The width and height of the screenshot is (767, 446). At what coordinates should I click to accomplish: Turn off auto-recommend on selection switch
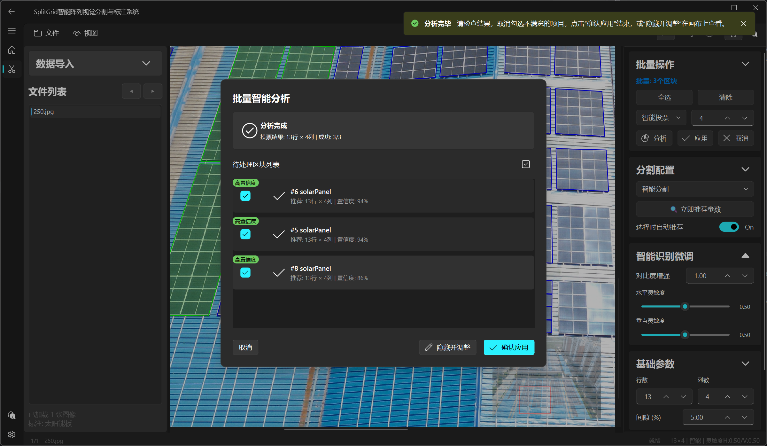[x=729, y=227]
